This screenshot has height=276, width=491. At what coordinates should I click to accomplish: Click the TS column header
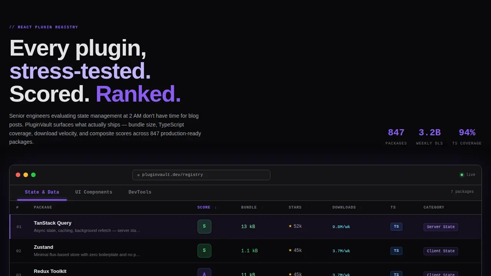[x=393, y=207]
